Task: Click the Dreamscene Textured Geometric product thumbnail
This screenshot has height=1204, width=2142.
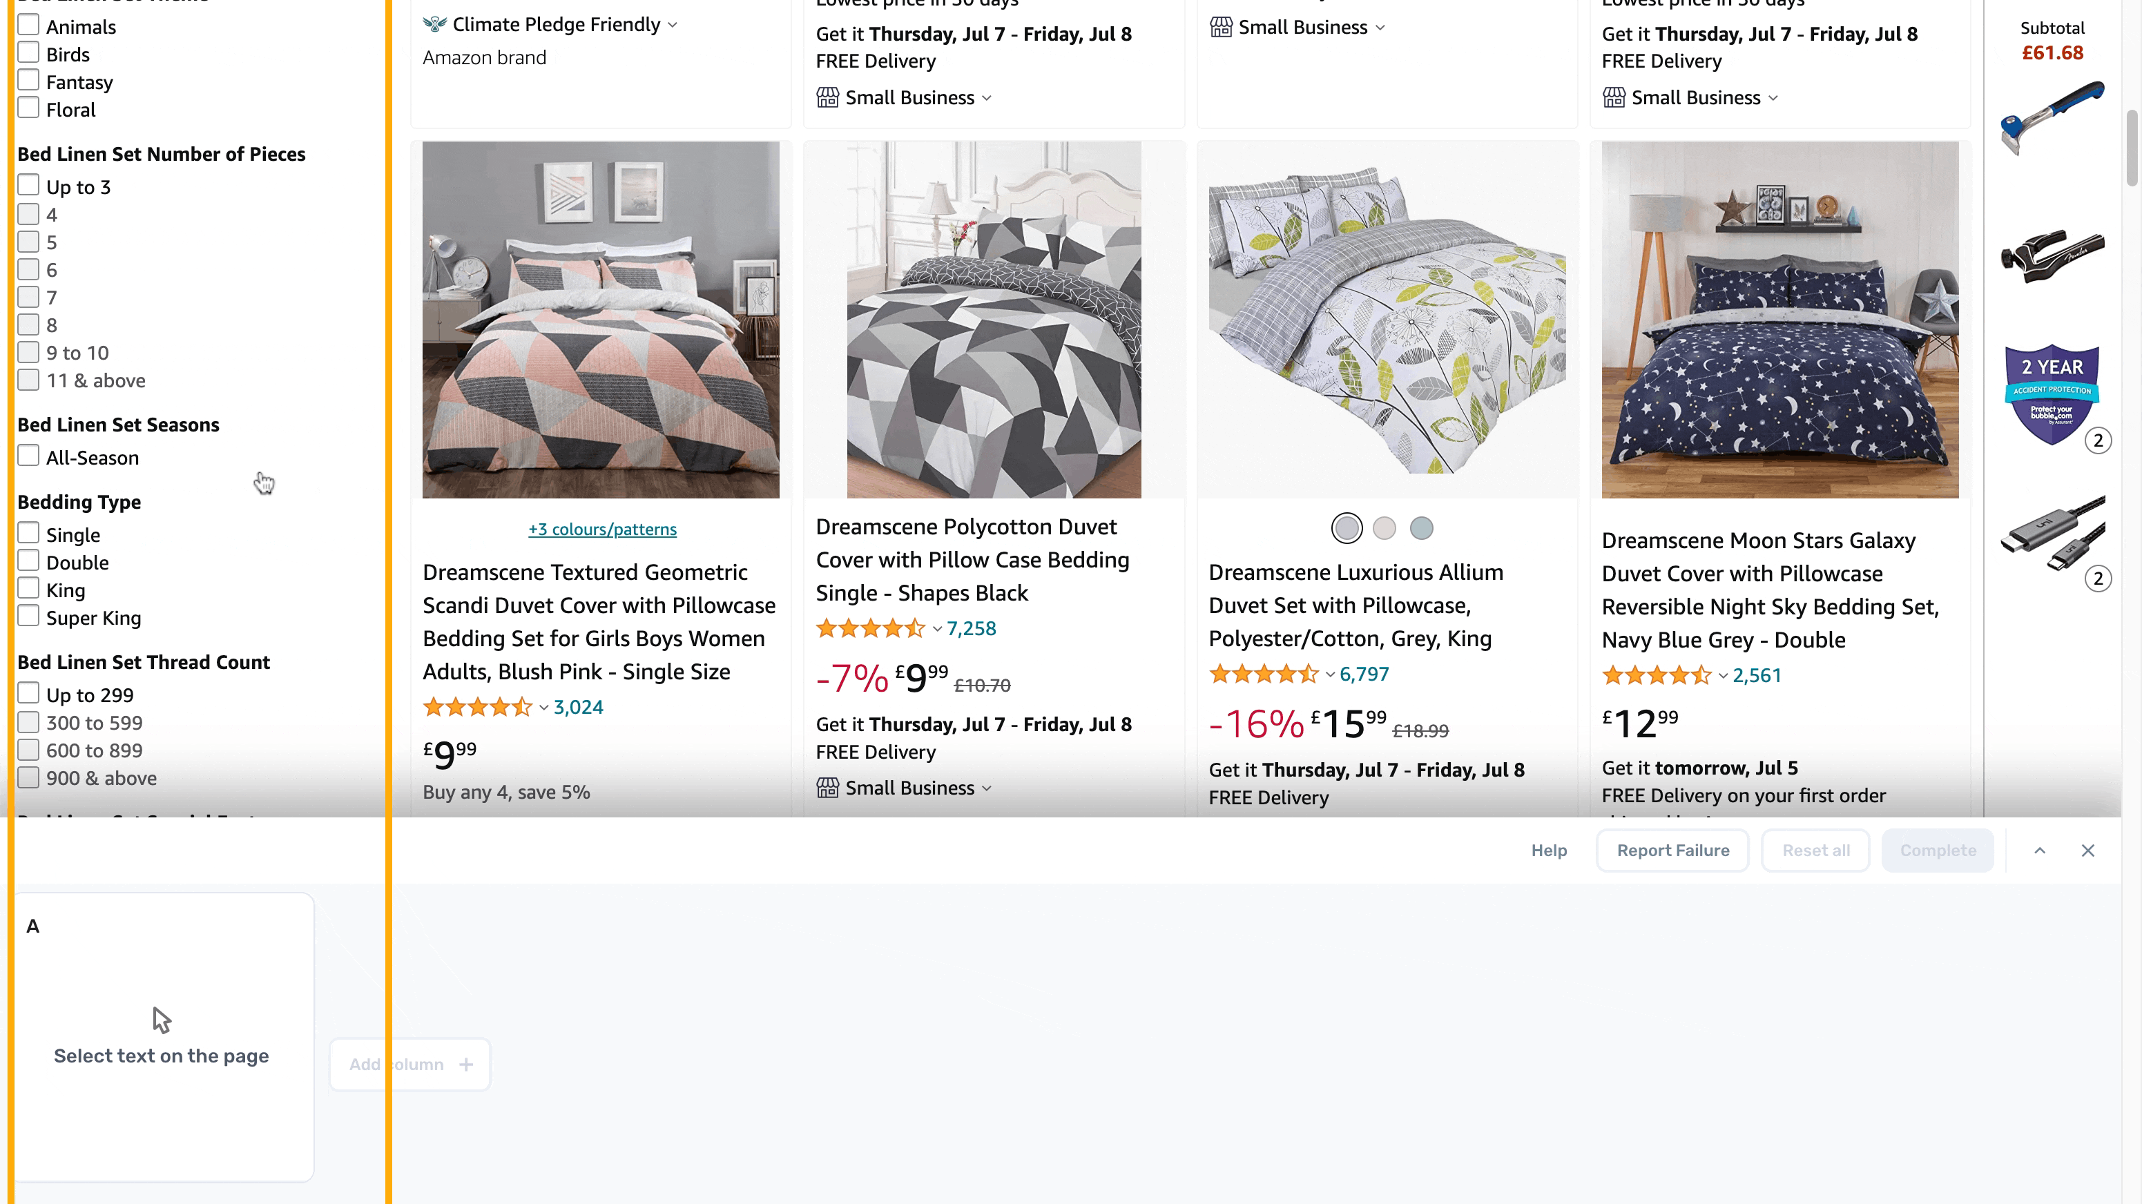Action: tap(599, 319)
